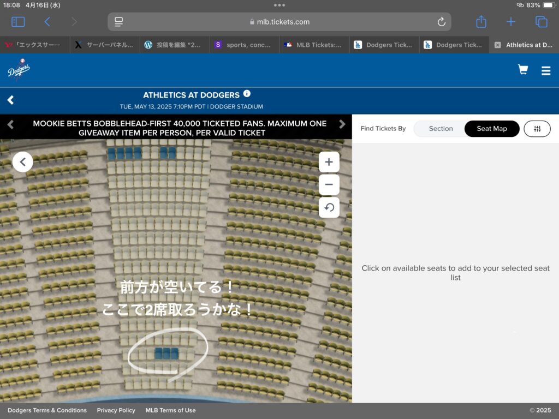This screenshot has width=559, height=419.
Task: Open the Privacy Policy link
Action: [x=116, y=410]
